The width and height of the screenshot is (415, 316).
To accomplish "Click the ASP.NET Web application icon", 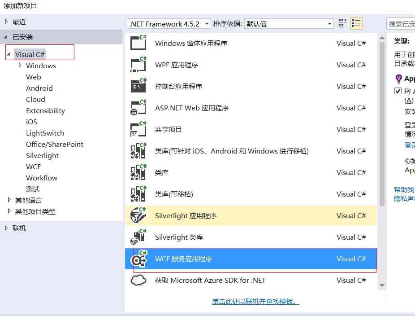I will (138, 107).
